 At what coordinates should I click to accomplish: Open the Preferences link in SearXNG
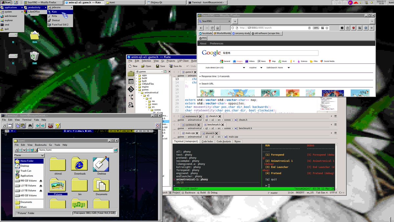pyautogui.click(x=216, y=43)
